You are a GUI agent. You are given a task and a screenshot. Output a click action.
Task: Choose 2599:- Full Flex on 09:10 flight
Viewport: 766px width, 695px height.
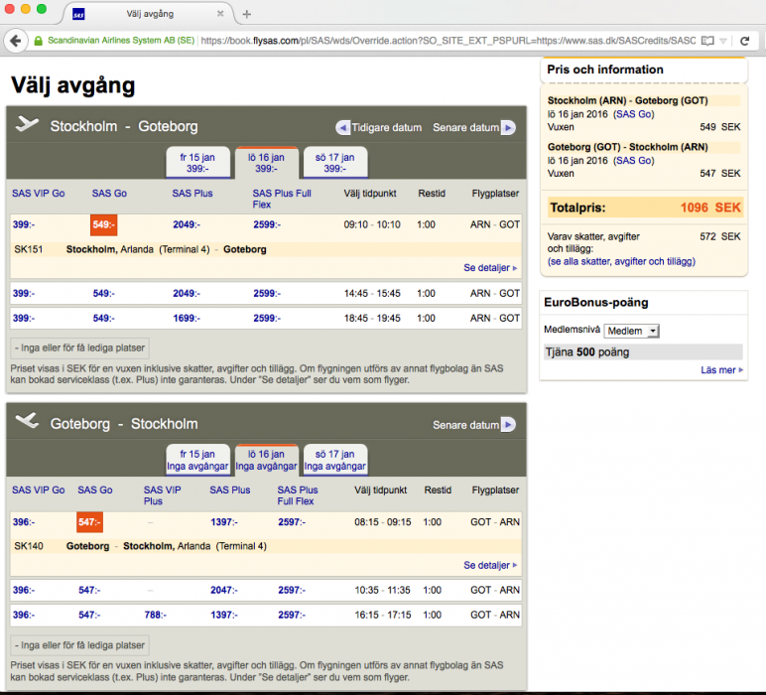pos(267,224)
